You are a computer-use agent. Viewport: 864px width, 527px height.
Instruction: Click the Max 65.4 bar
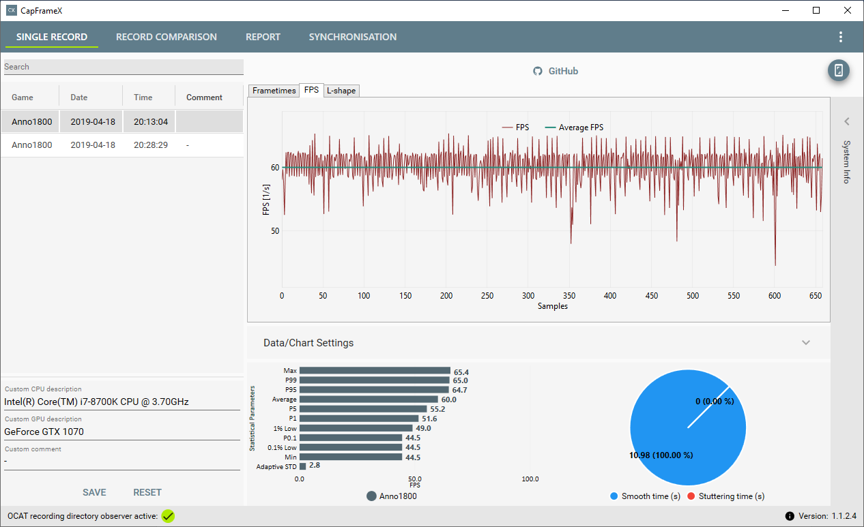point(375,371)
